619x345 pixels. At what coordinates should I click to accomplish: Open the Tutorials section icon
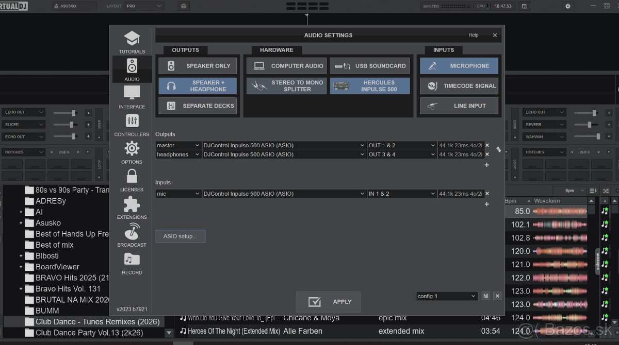click(132, 39)
